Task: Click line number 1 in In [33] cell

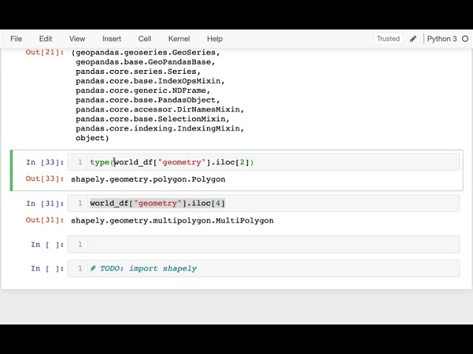Action: coord(80,162)
